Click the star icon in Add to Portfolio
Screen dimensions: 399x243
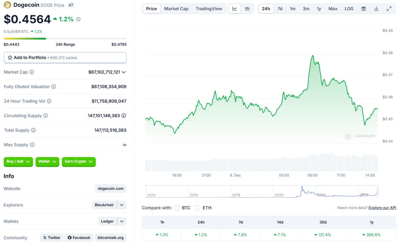tap(10, 58)
